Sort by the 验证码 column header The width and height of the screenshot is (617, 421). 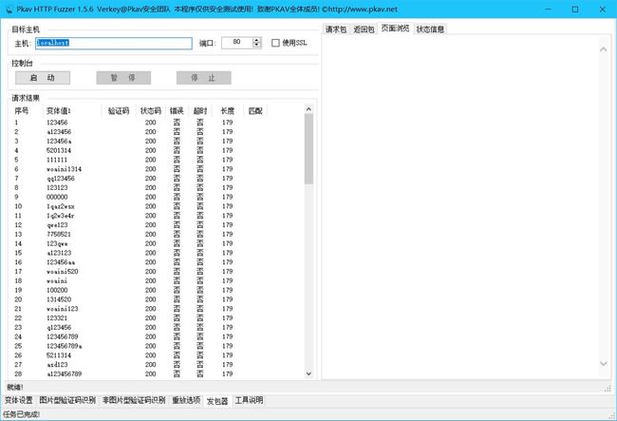pos(119,110)
